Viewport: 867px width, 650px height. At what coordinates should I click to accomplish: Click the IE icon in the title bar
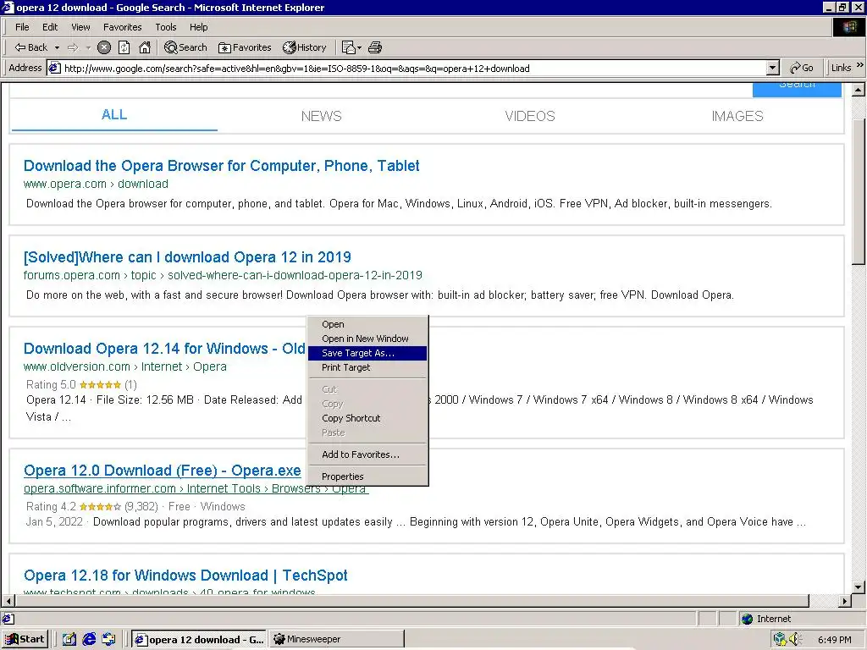pos(7,7)
